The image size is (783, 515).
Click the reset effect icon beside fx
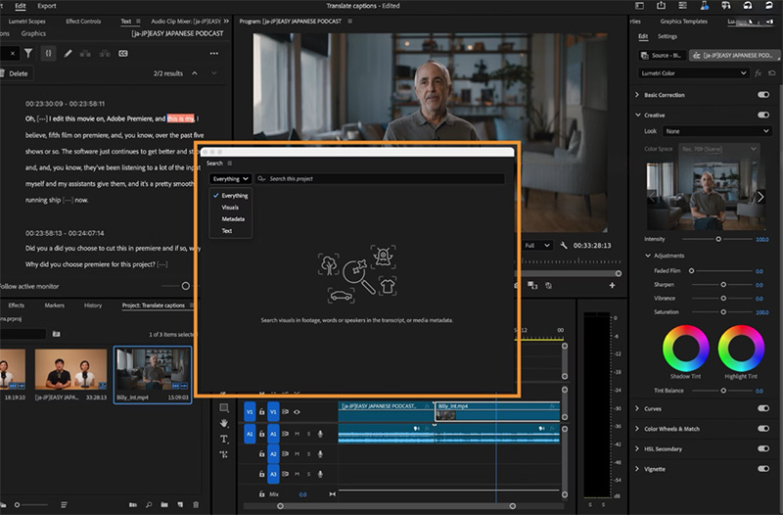click(x=772, y=72)
